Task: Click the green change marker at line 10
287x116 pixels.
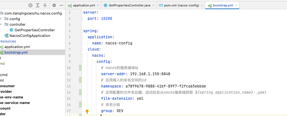Action: click(x=80, y=68)
